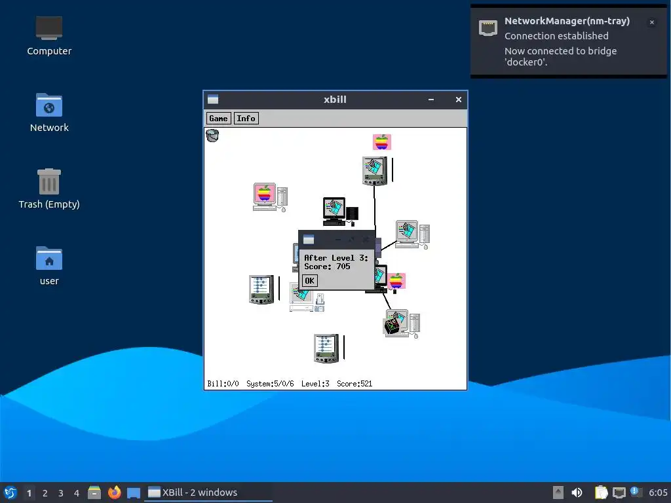Click the System:5/0/6 status text

click(x=270, y=384)
